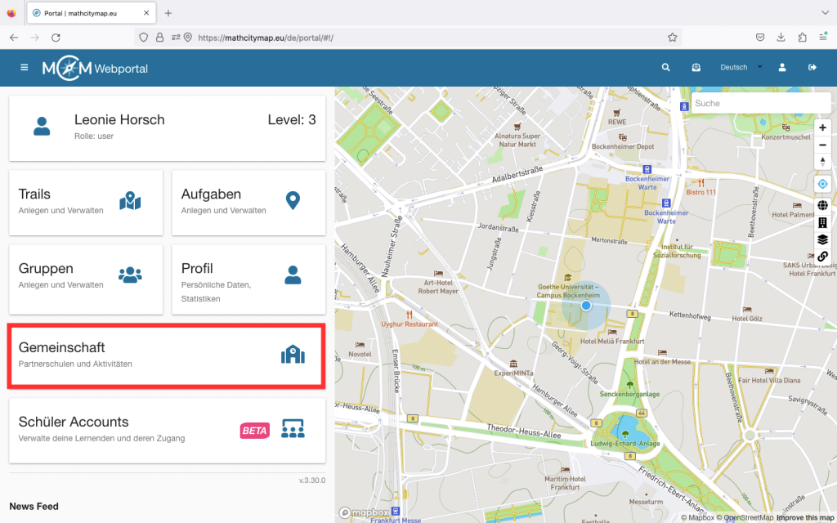Click the logout icon in header
The height and width of the screenshot is (523, 837).
812,68
